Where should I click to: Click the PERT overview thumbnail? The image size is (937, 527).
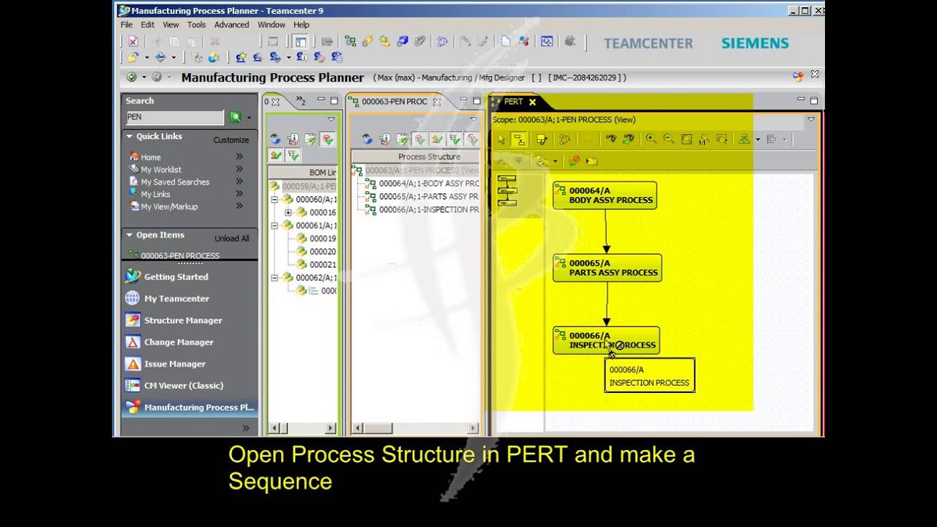pos(507,190)
